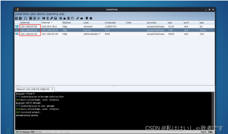Sort by the process column header

[157, 22]
